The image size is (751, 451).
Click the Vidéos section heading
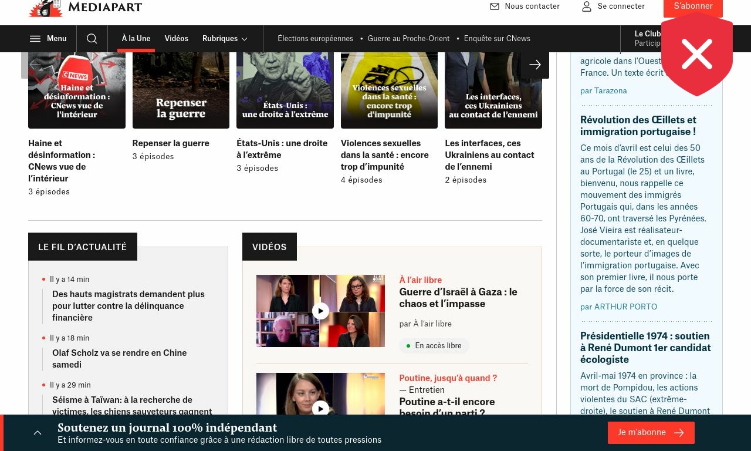click(269, 247)
